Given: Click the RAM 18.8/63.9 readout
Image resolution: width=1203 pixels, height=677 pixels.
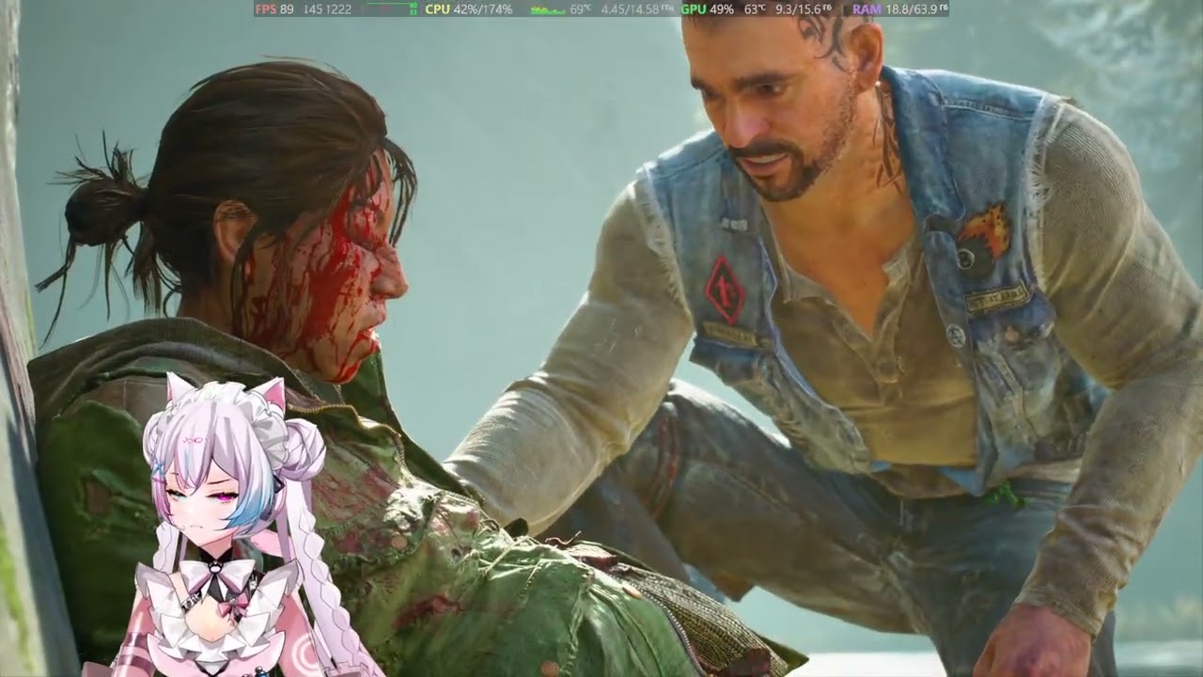Looking at the screenshot, I should (x=899, y=8).
